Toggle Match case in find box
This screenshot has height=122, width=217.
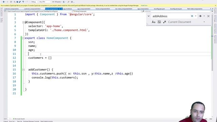click(x=154, y=22)
